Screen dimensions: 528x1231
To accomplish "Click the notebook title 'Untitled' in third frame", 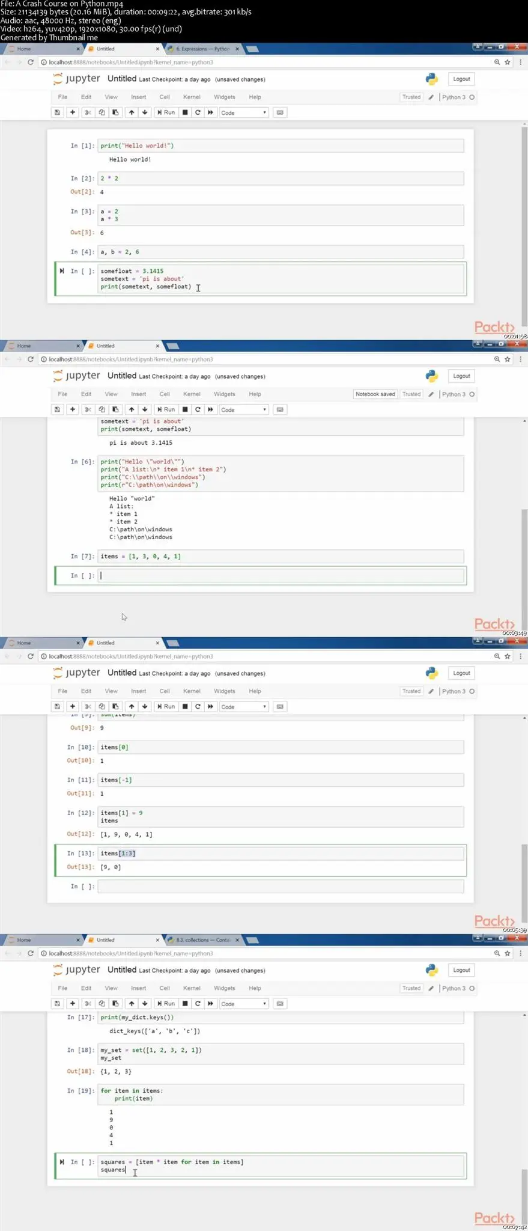I will coord(122,673).
